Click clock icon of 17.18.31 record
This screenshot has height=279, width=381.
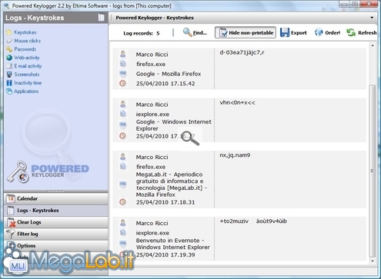point(123,202)
